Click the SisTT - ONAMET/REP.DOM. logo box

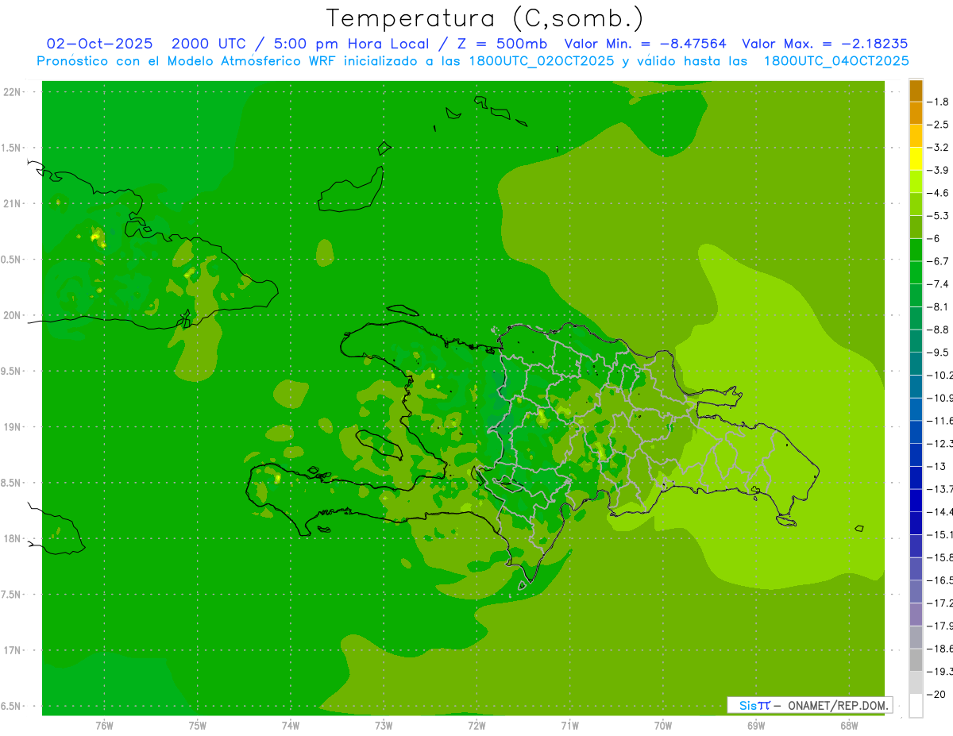tap(810, 705)
